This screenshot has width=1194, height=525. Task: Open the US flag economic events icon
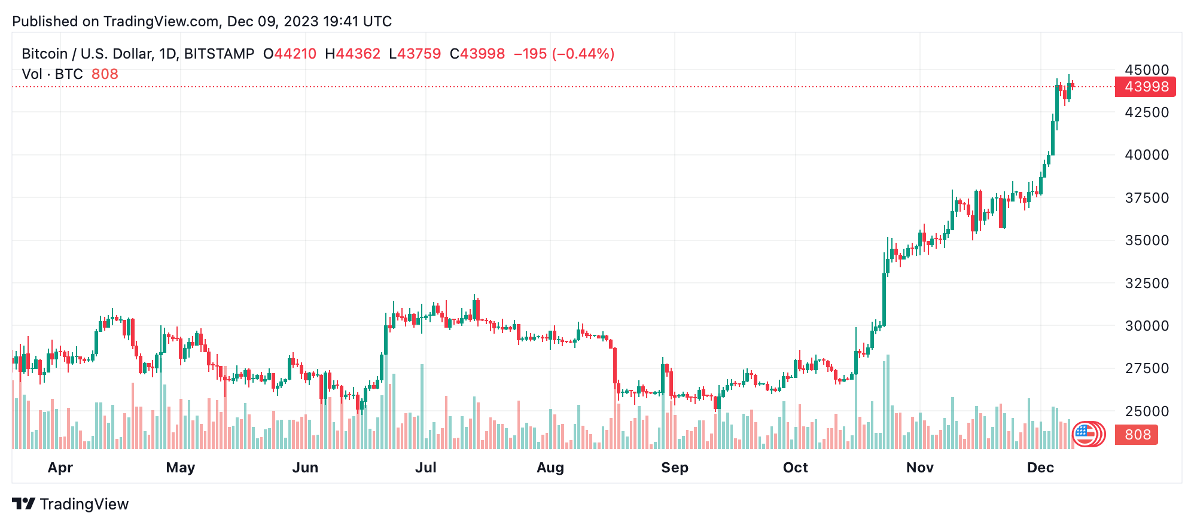tap(1084, 434)
